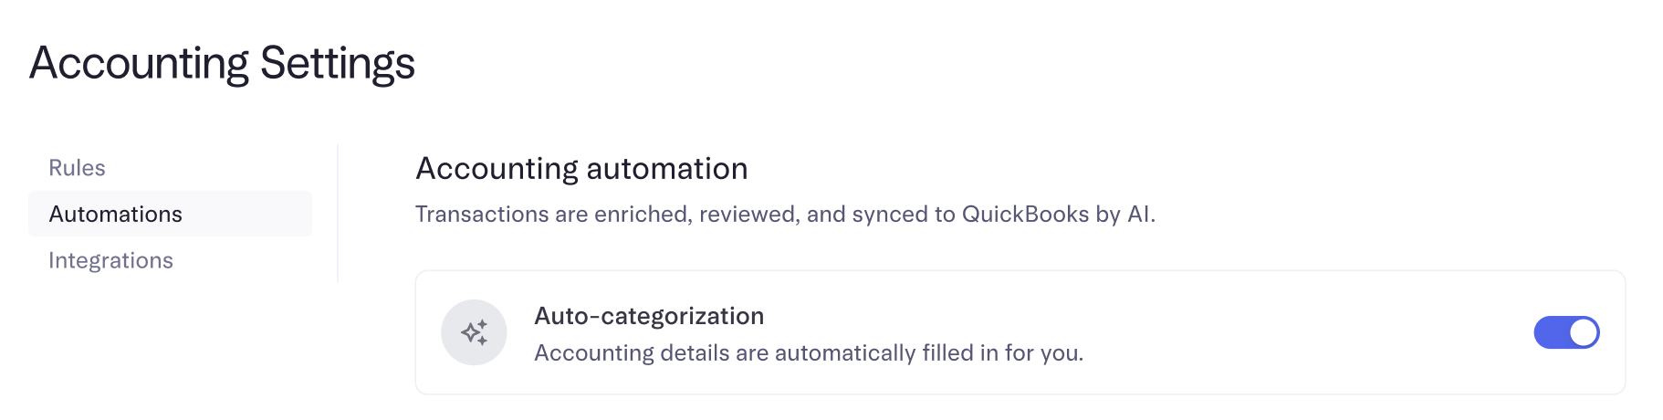The image size is (1663, 420).
Task: Switch to the Rules tab
Action: [x=78, y=168]
